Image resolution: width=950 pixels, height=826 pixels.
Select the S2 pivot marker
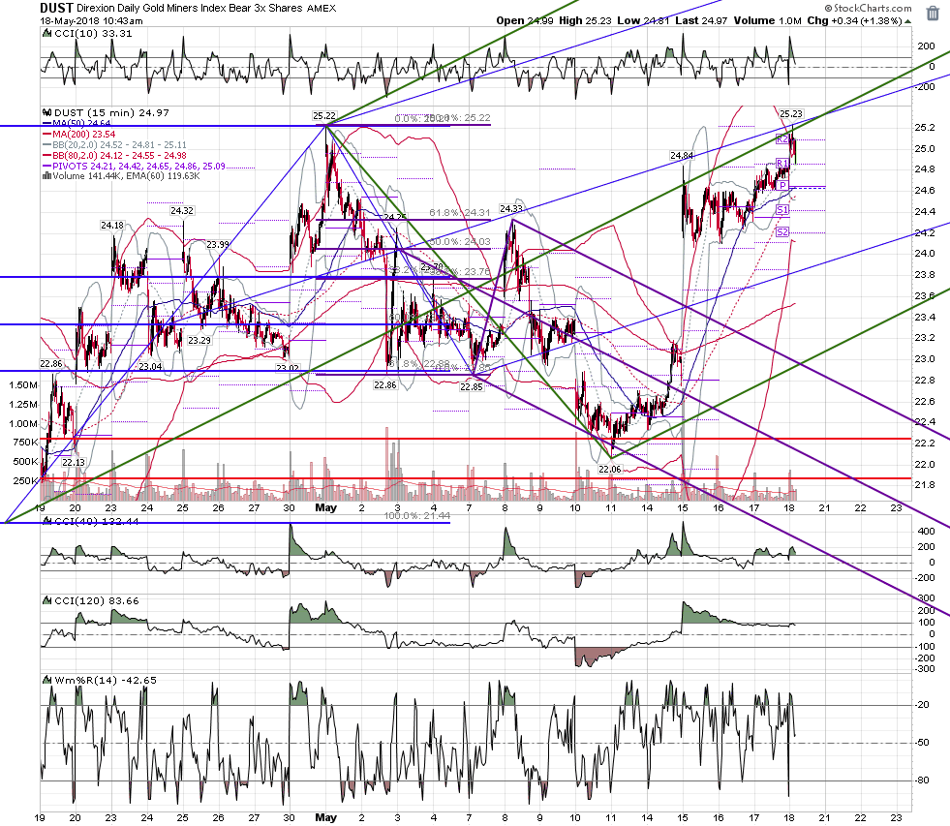(x=782, y=232)
